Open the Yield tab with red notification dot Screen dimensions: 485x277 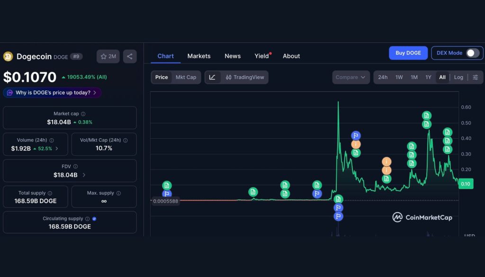coord(261,56)
